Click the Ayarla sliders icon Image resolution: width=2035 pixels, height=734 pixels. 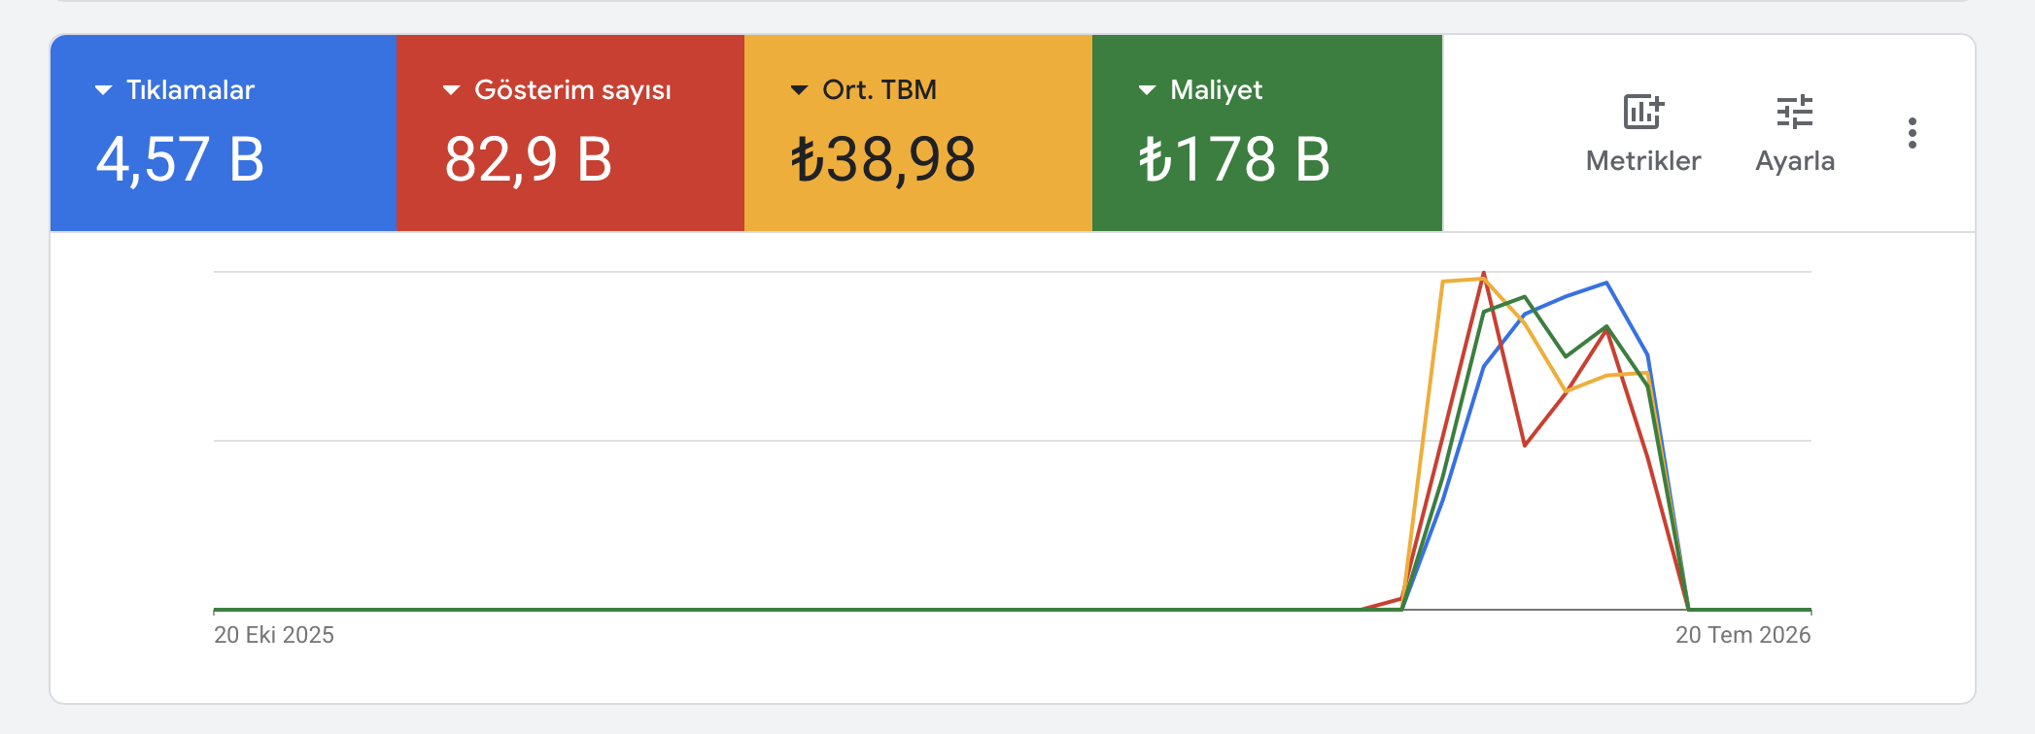tap(1795, 113)
